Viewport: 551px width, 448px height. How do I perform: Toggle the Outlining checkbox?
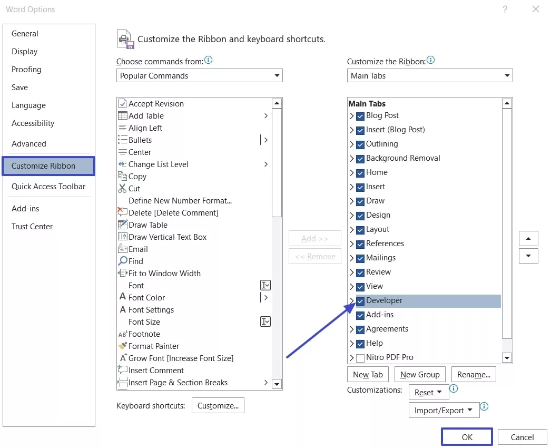point(360,144)
